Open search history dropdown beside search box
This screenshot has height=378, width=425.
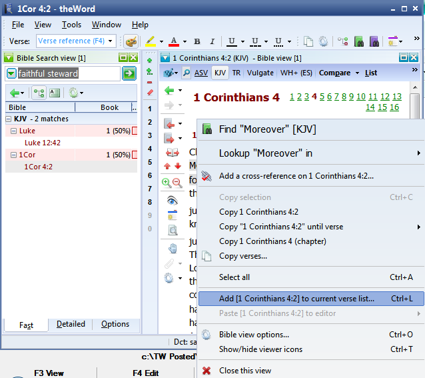[11, 73]
